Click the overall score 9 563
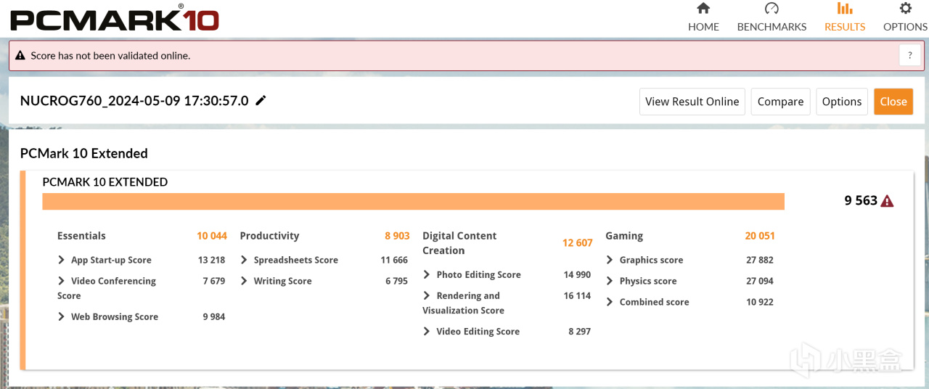This screenshot has height=389, width=929. [x=861, y=201]
